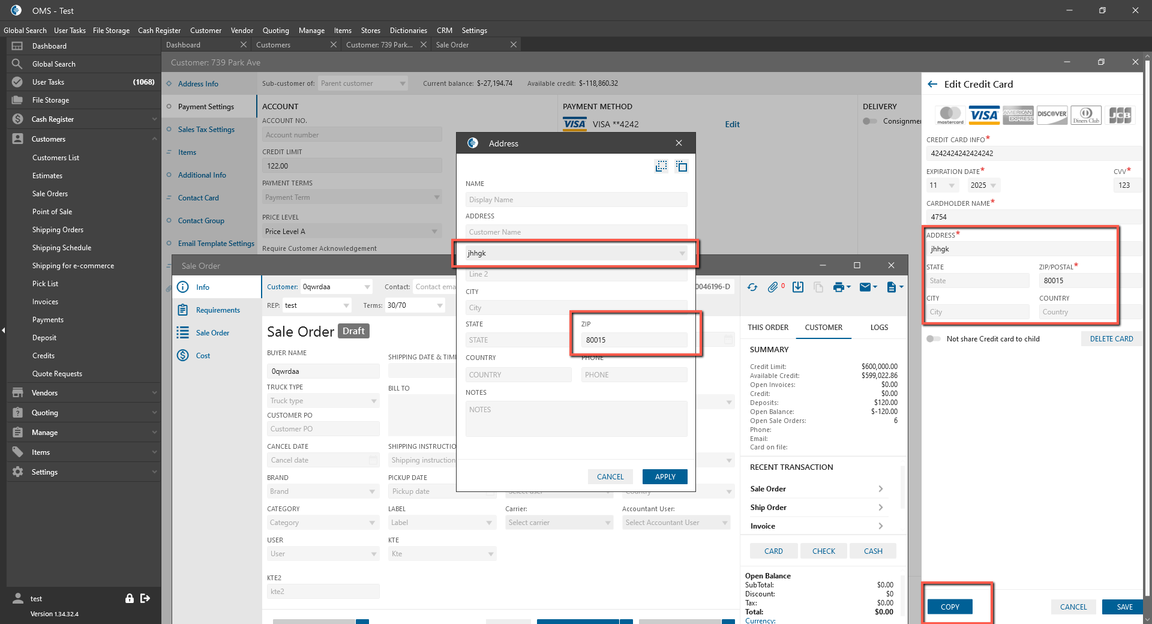Open the Quoting menu in menu bar
Viewport: 1152px width, 624px height.
(x=275, y=31)
